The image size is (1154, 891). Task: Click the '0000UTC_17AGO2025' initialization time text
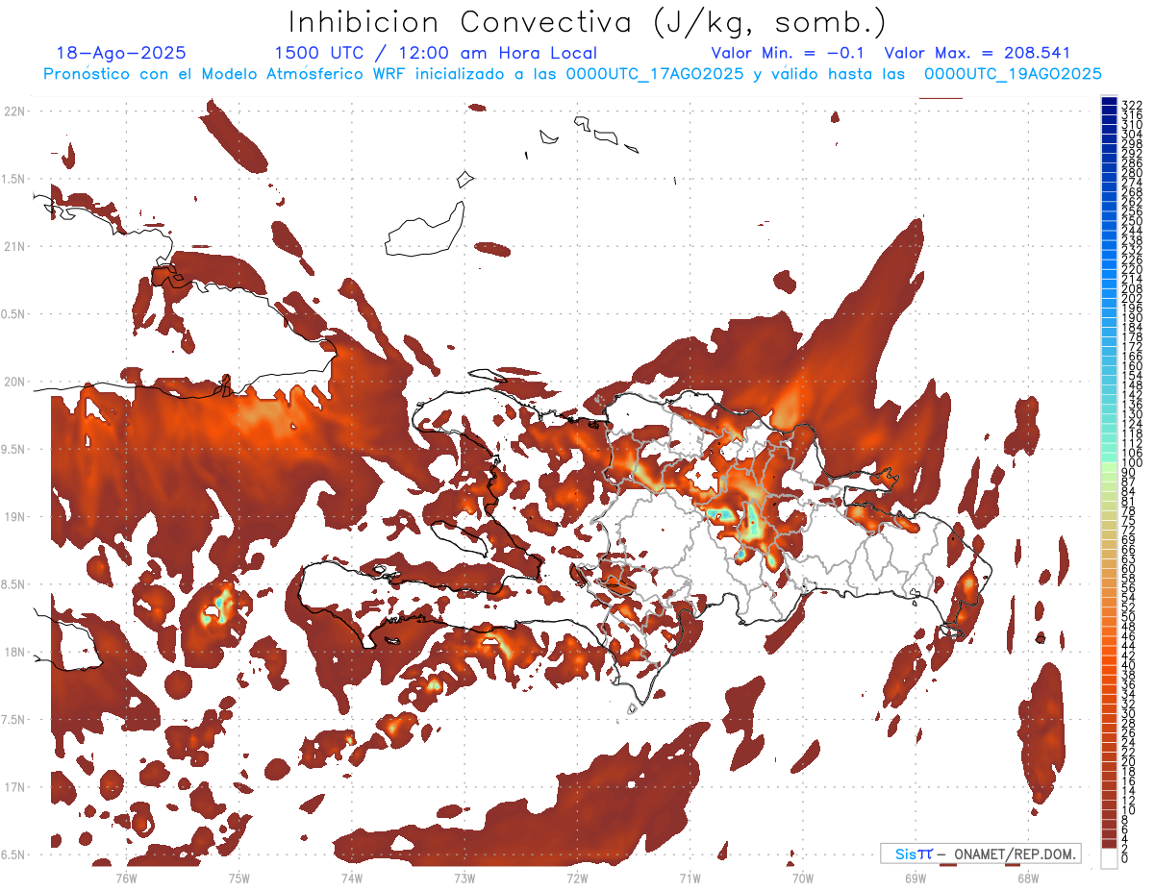click(x=653, y=74)
